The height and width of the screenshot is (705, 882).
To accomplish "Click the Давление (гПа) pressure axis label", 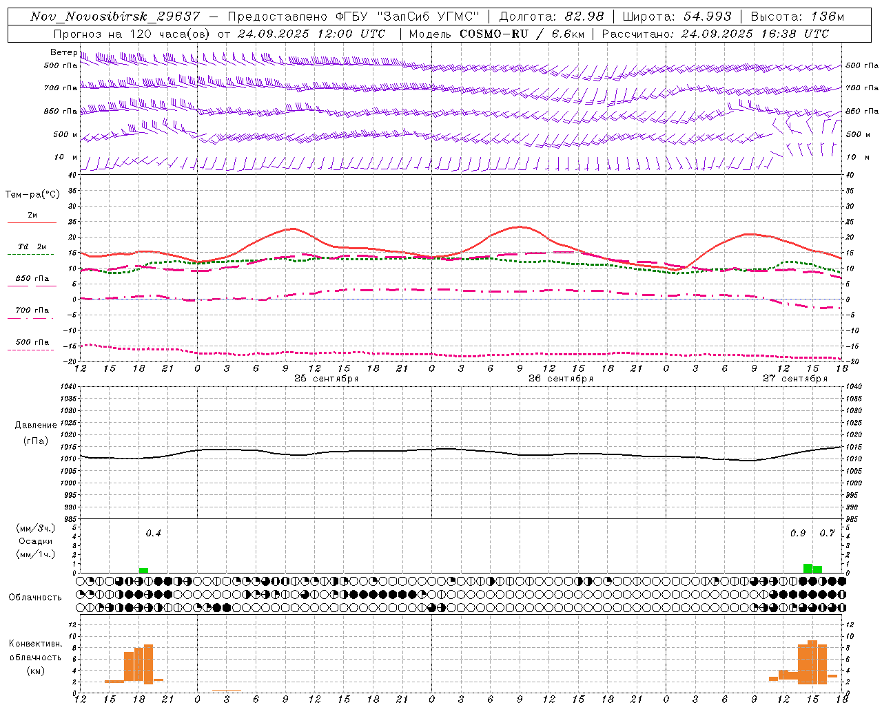I will (x=35, y=433).
